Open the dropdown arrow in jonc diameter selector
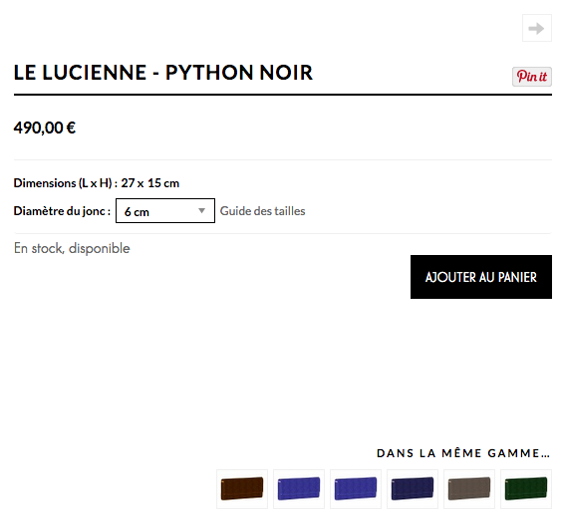The image size is (564, 516). (202, 211)
